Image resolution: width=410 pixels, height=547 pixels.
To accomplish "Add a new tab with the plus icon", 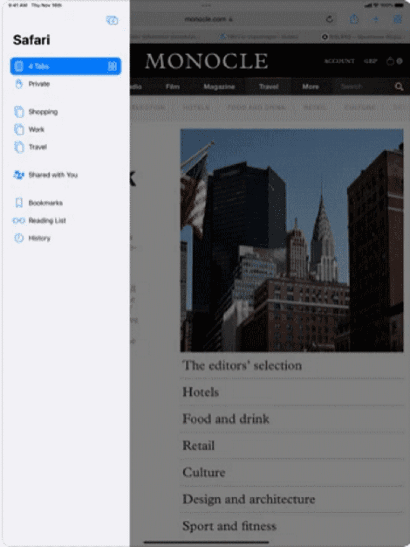I will click(376, 19).
